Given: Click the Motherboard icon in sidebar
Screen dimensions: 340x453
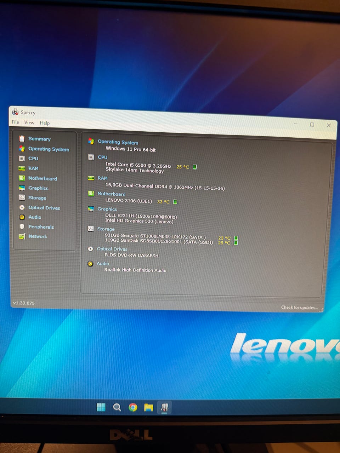Looking at the screenshot, I should pyautogui.click(x=22, y=178).
